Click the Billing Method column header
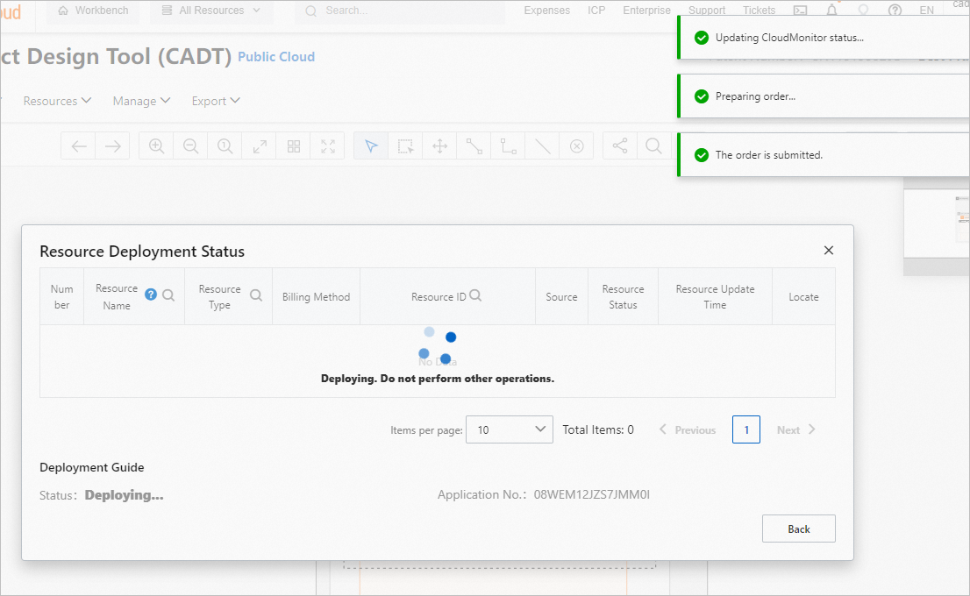 coord(316,297)
